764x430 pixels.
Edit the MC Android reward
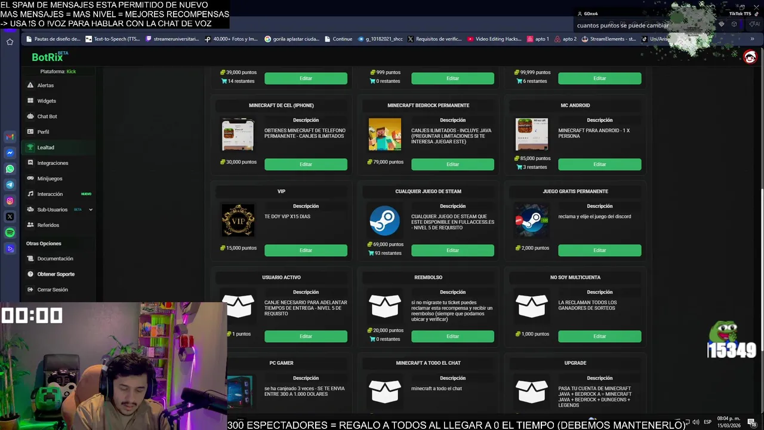pyautogui.click(x=599, y=164)
